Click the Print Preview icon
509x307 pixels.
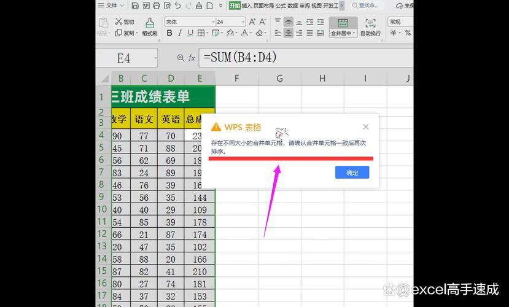click(167, 6)
